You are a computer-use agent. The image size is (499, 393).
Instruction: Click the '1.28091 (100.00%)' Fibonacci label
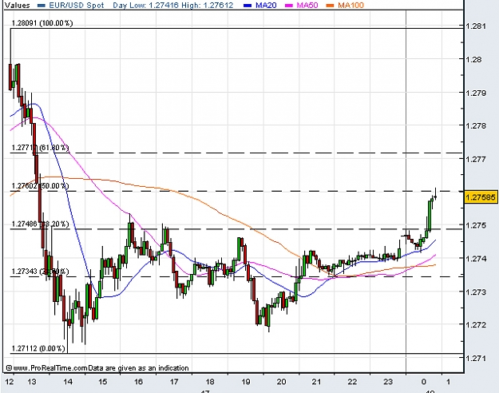tap(42, 23)
